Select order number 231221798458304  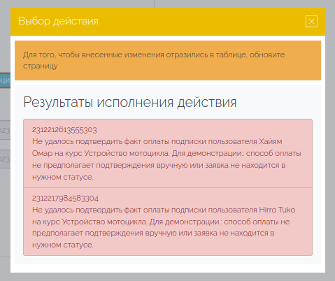[x=65, y=199]
